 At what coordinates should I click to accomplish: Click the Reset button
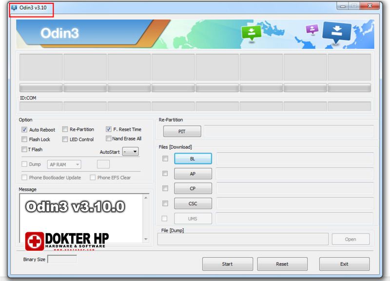click(x=282, y=264)
